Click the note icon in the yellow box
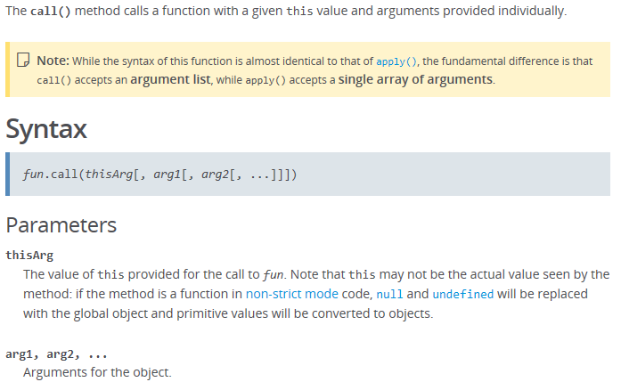This screenshot has width=621, height=382. pos(24,61)
